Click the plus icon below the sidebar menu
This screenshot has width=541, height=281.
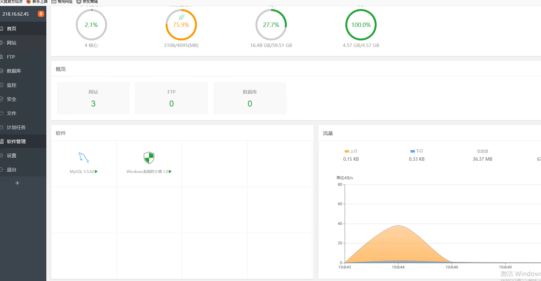coord(18,183)
